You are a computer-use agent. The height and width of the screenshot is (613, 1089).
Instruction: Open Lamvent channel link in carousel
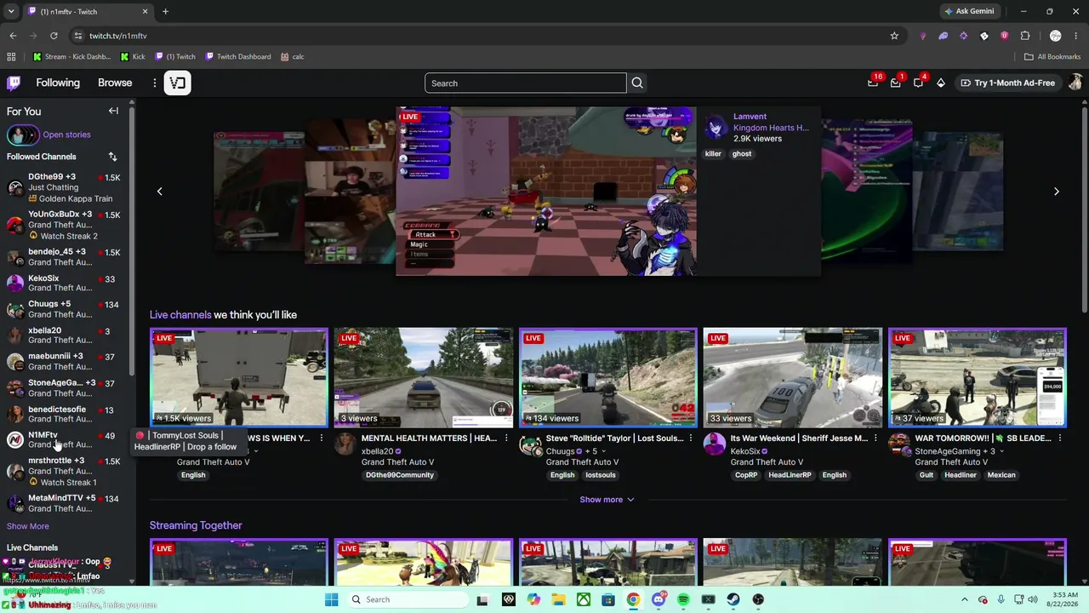pos(750,116)
